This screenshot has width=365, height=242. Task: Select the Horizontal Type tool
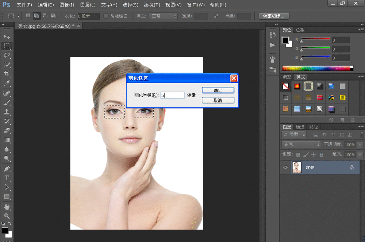point(7,178)
